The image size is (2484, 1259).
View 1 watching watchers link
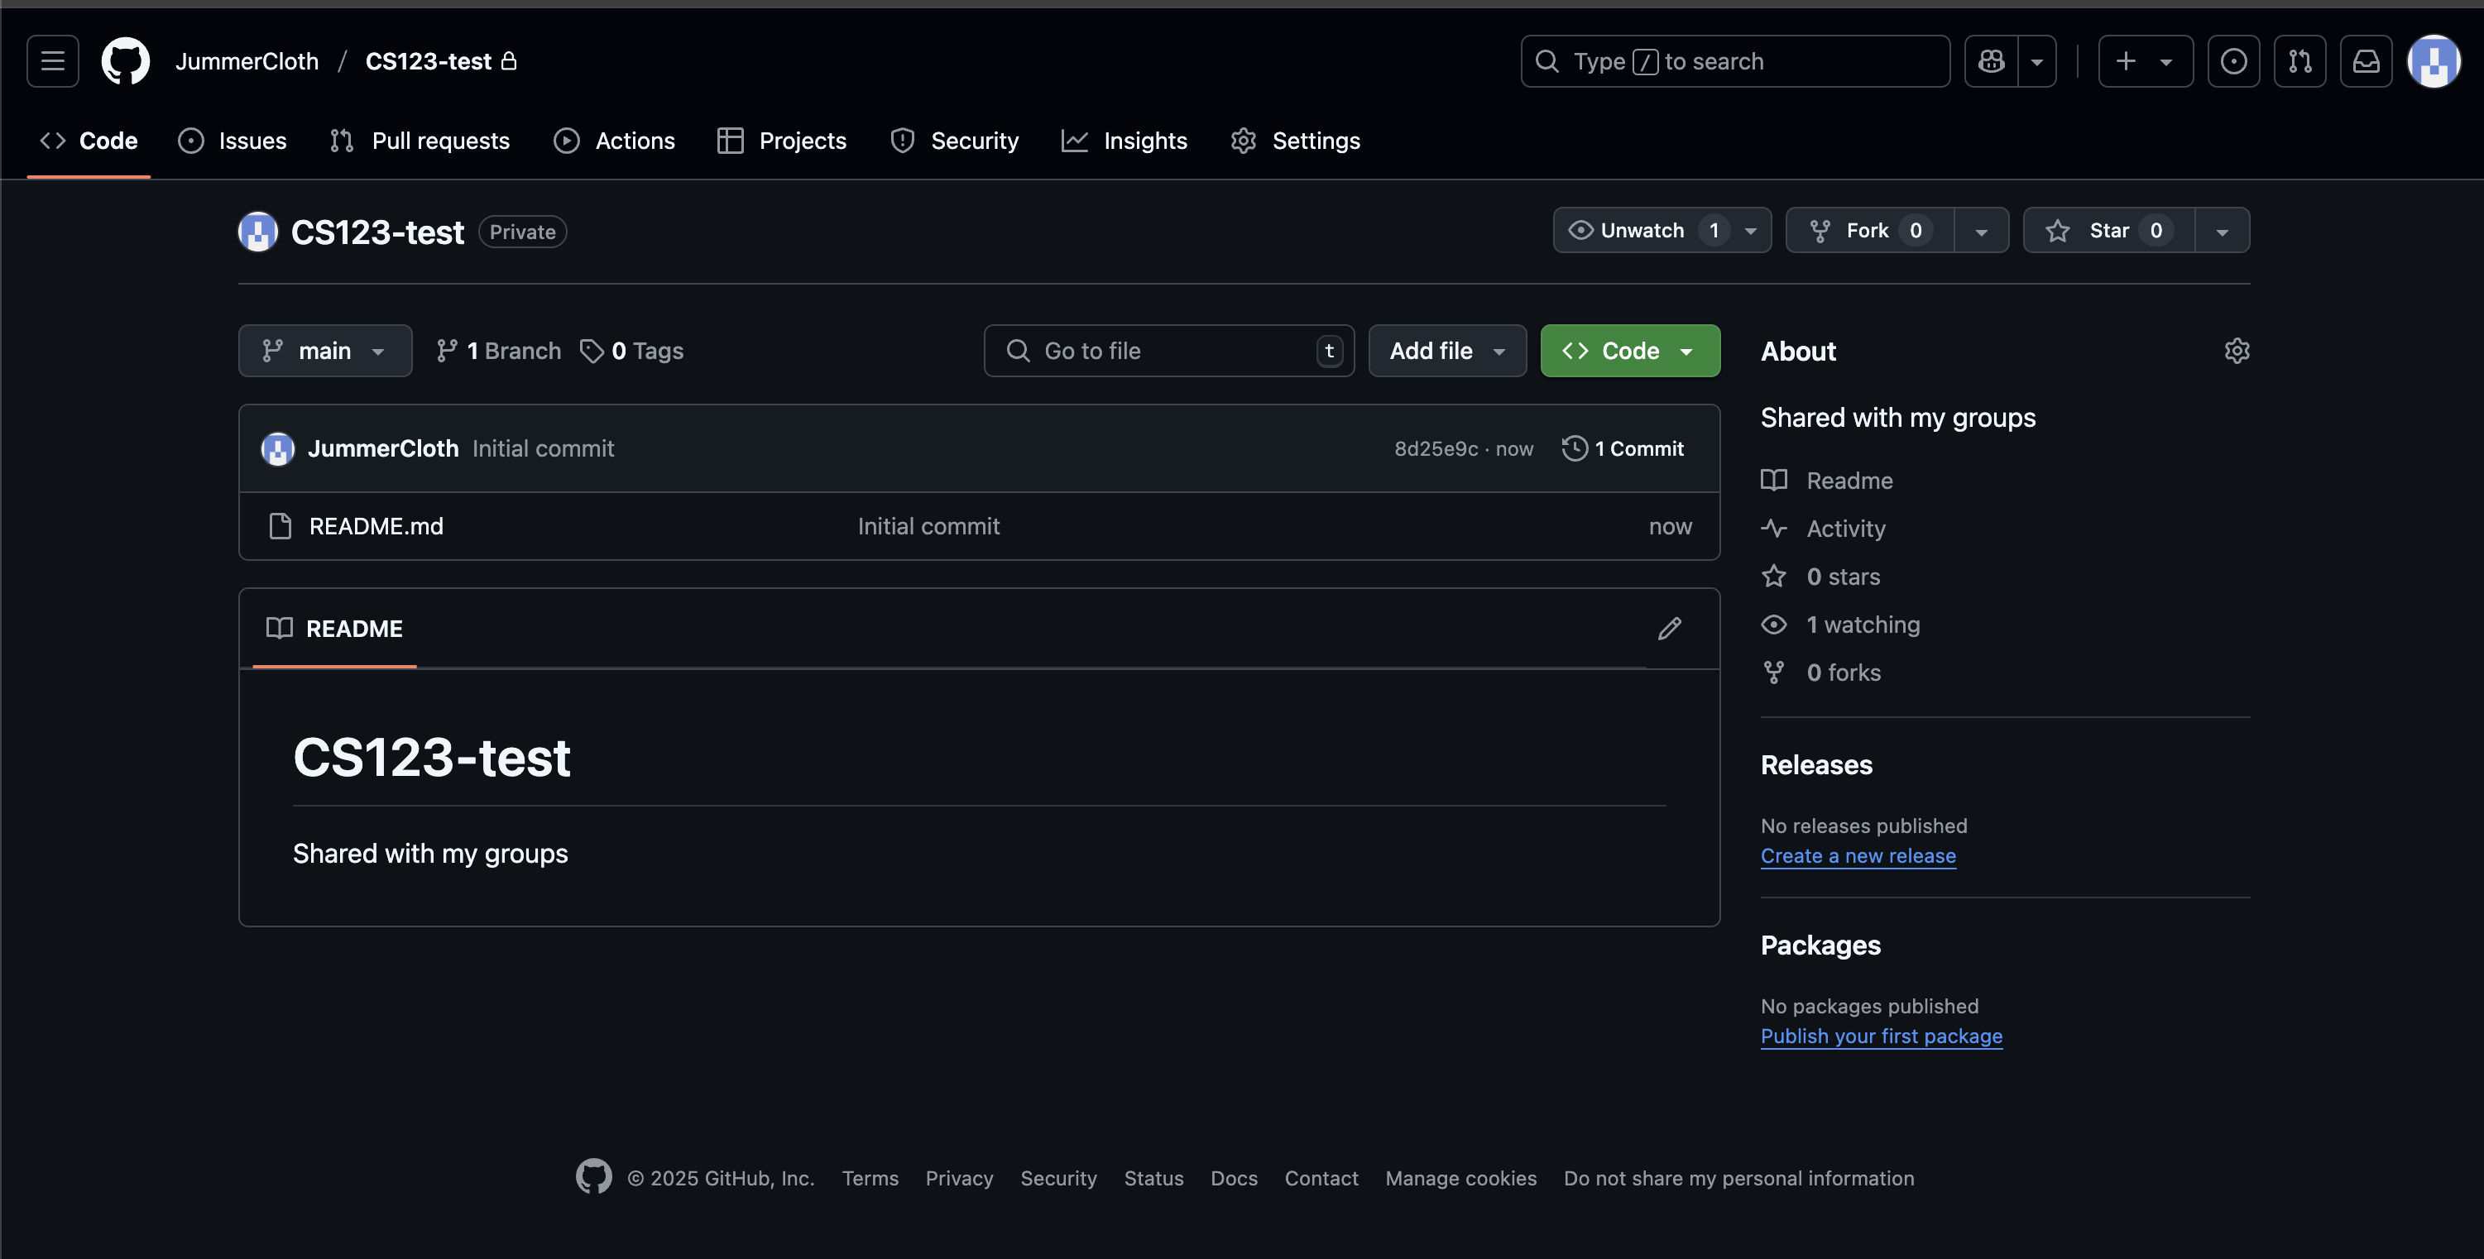1841,625
